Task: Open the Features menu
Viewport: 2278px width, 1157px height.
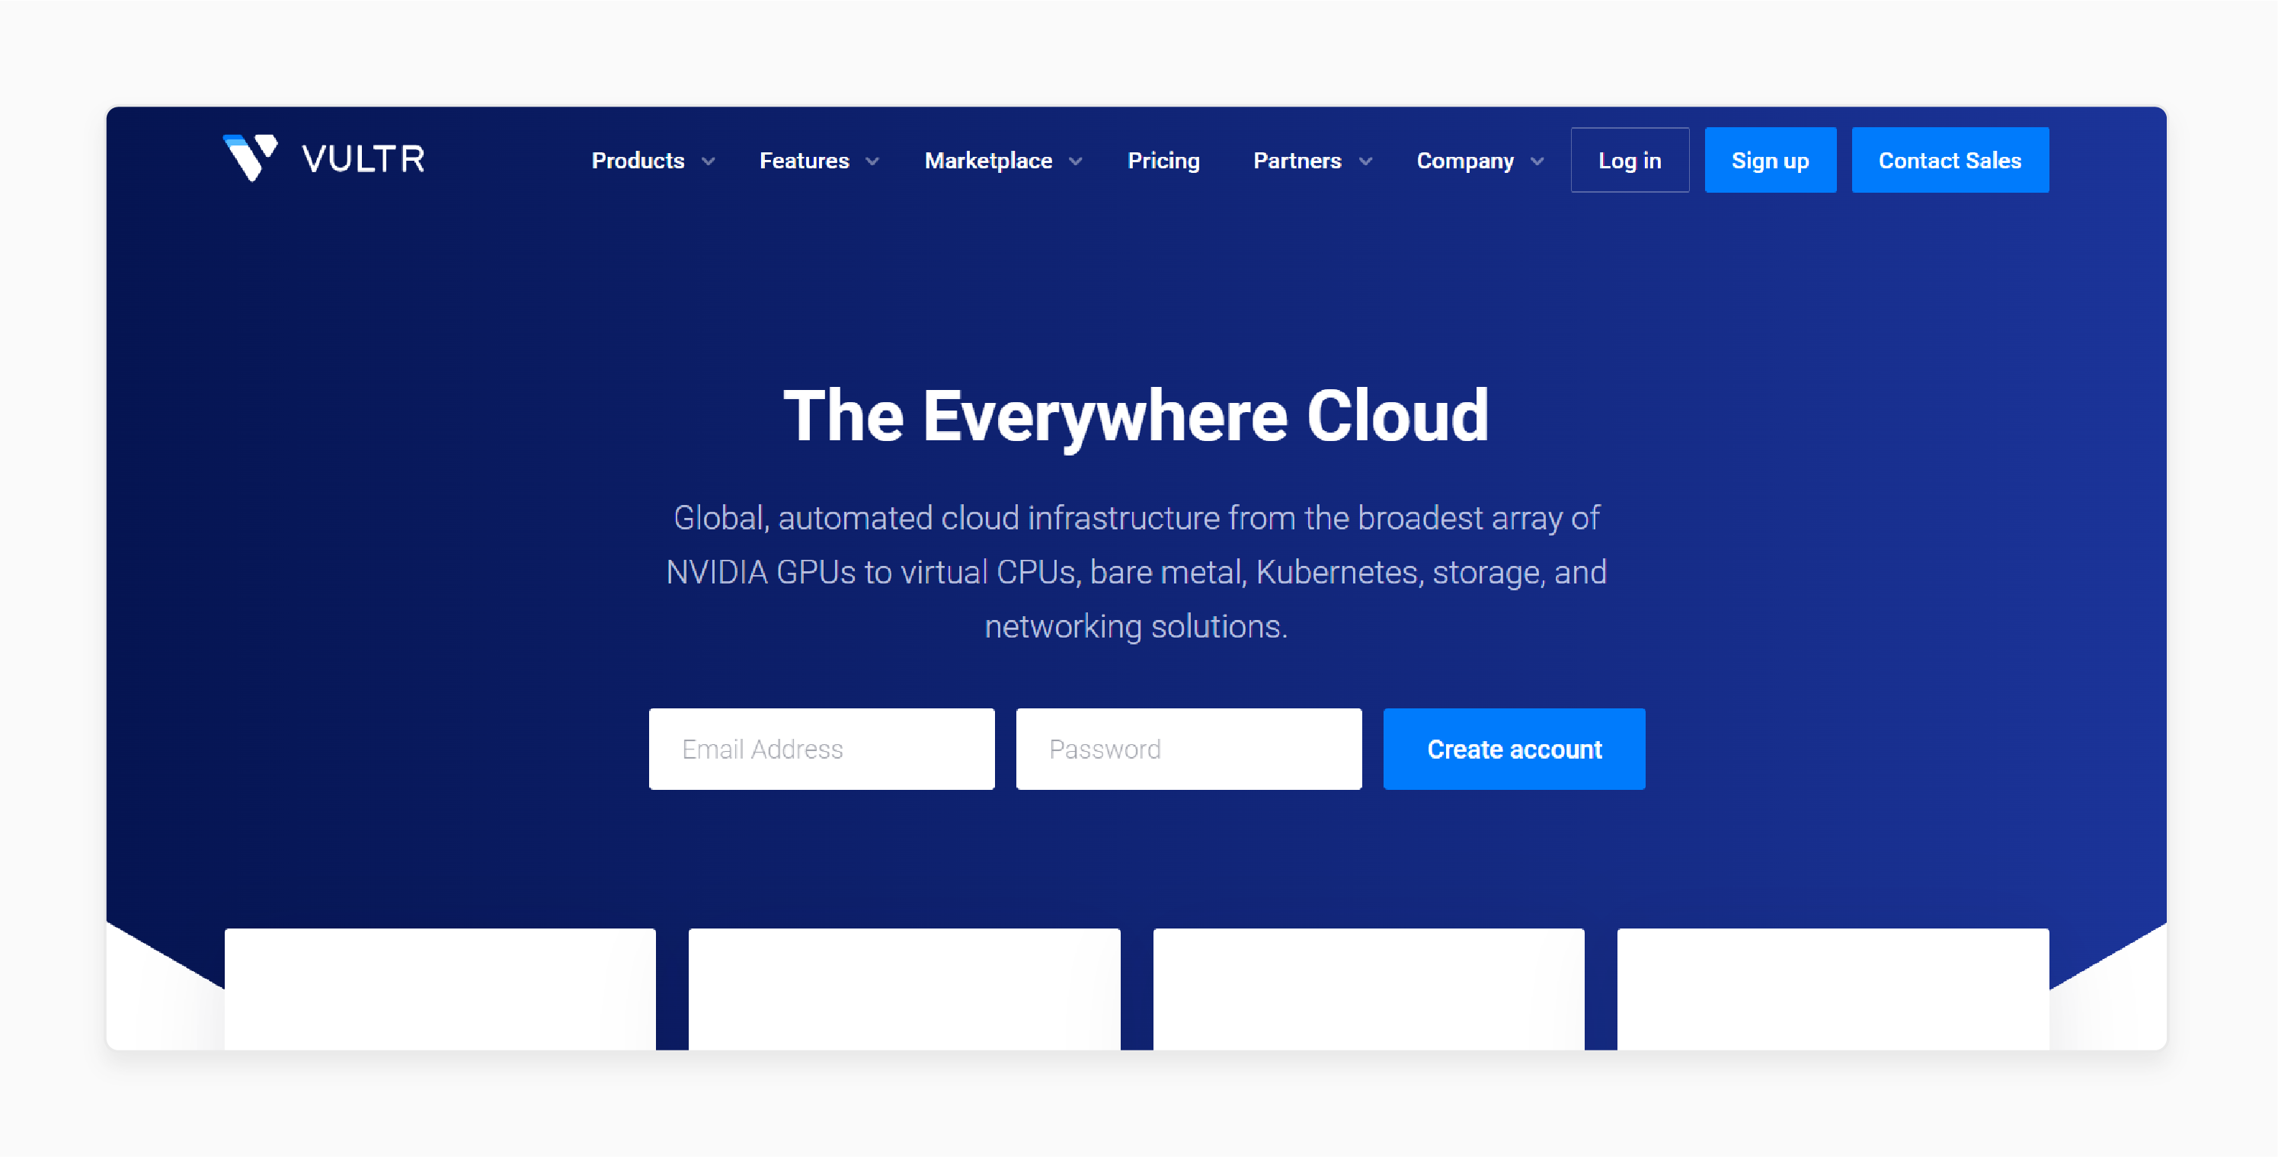Action: click(804, 161)
